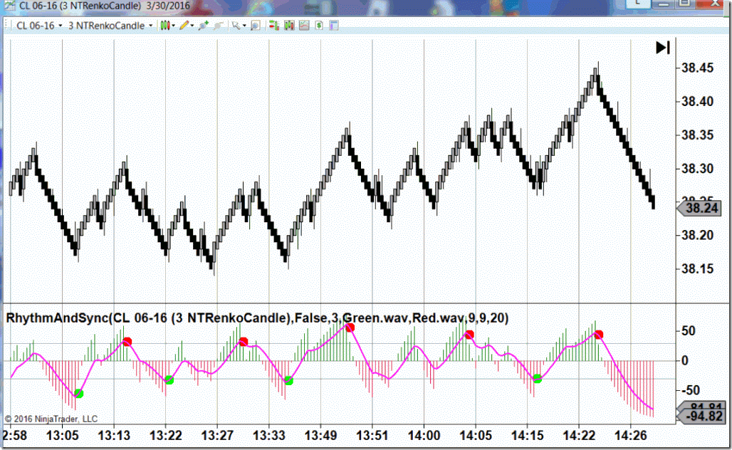Click the red signal dot near 13:49
The width and height of the screenshot is (732, 450).
coord(350,328)
